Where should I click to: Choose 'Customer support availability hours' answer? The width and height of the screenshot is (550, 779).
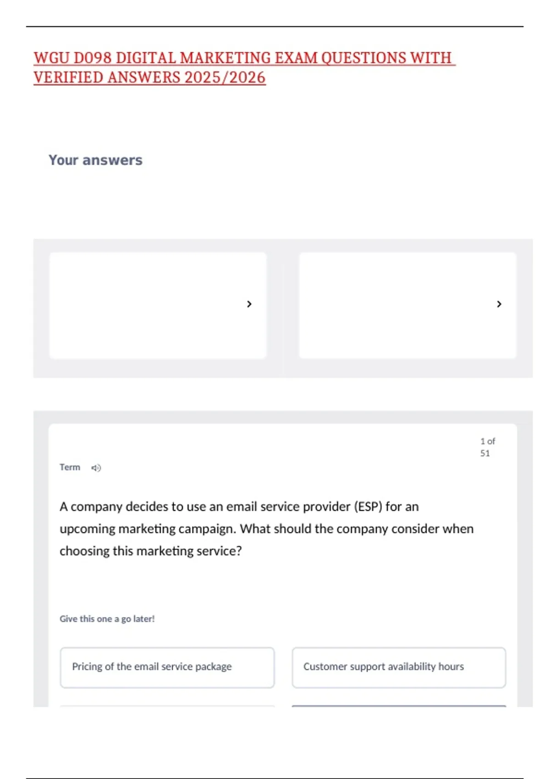pos(399,667)
